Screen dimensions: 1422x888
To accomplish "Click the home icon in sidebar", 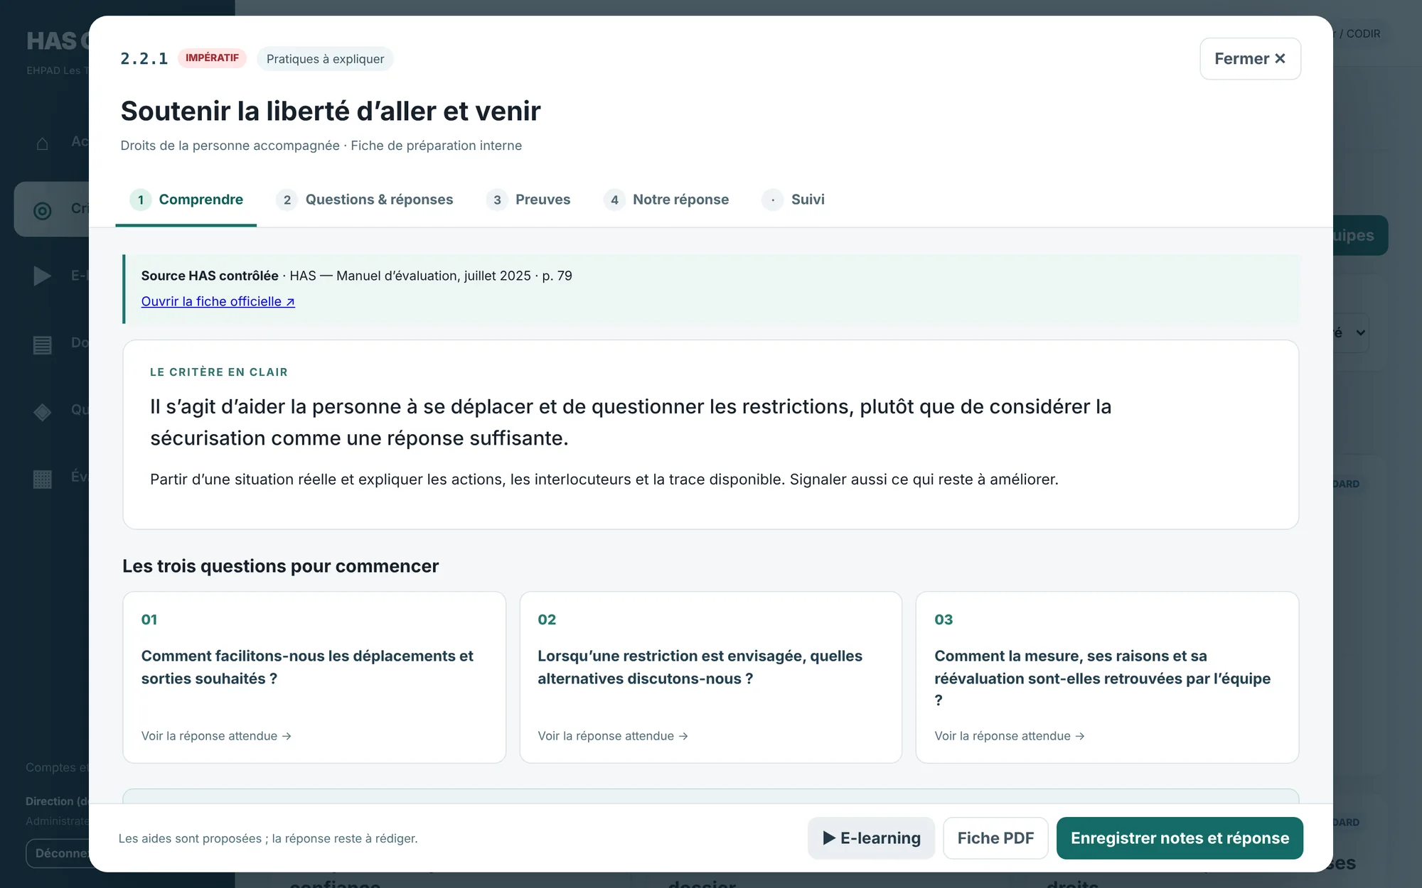I will (43, 144).
